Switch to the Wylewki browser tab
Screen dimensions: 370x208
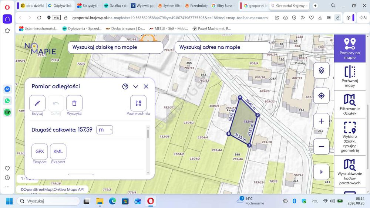pyautogui.click(x=143, y=6)
